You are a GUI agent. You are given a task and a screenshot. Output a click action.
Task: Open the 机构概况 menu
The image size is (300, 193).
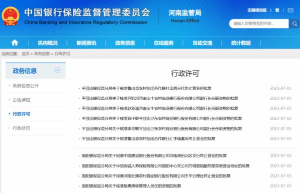pos(47,43)
